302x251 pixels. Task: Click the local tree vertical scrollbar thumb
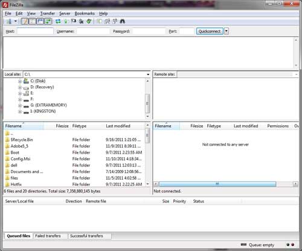(147, 103)
